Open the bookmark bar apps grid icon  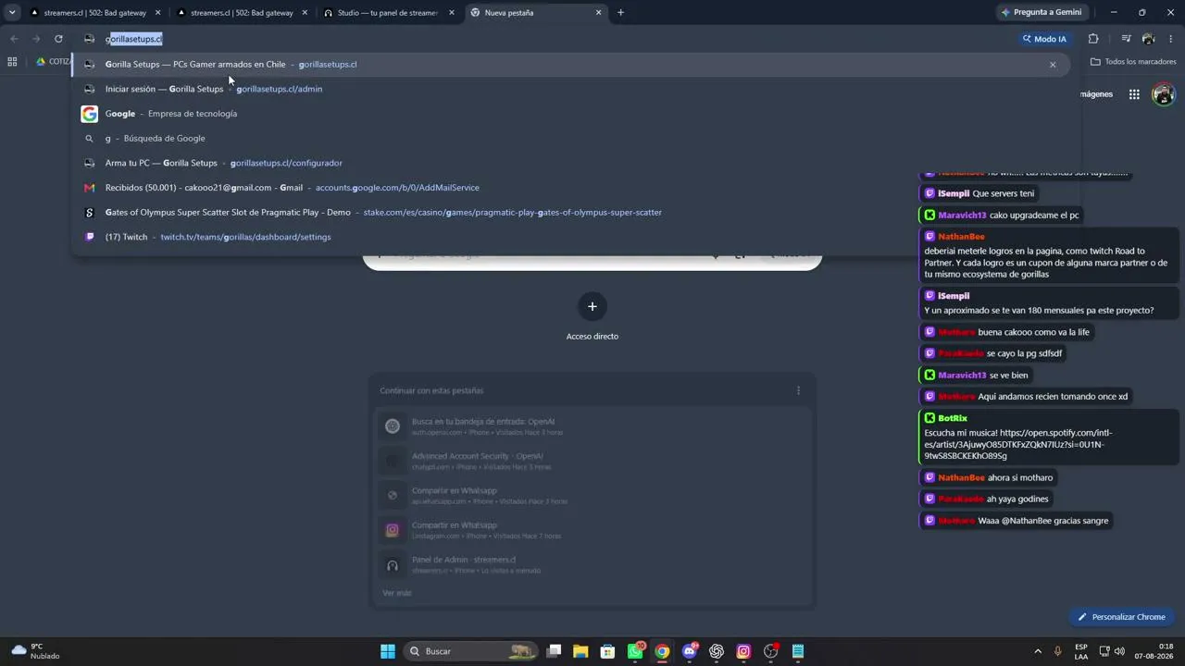point(12,62)
